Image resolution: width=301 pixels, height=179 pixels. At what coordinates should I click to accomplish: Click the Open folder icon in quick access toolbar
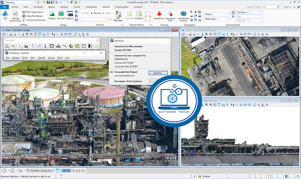tap(44, 2)
